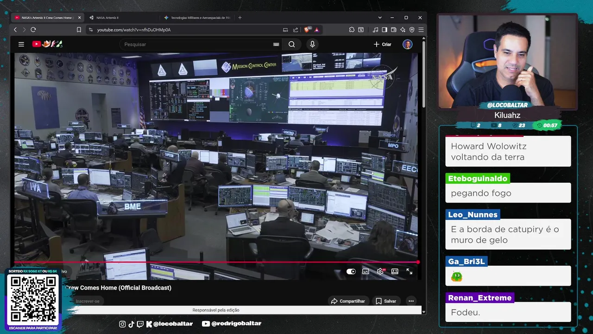This screenshot has height=334, width=593.
Task: Open the on-screen keyboard in the search box
Action: point(276,45)
